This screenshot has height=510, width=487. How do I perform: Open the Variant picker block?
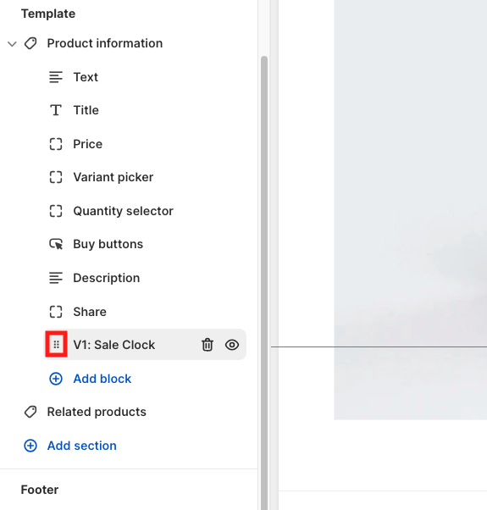click(x=113, y=177)
